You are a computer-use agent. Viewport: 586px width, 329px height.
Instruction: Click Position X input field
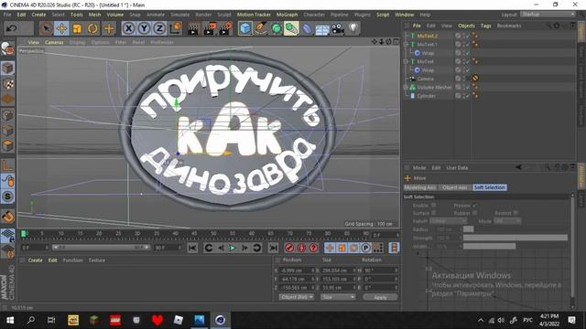[296, 271]
